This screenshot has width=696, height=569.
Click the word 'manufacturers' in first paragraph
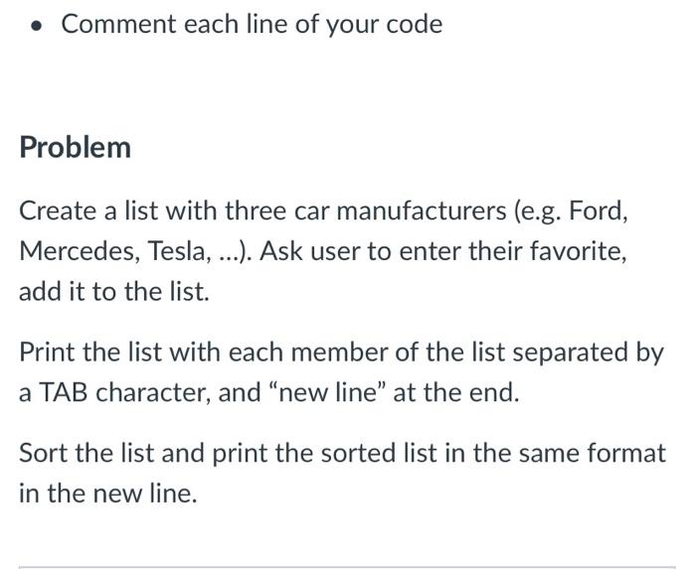coord(422,211)
